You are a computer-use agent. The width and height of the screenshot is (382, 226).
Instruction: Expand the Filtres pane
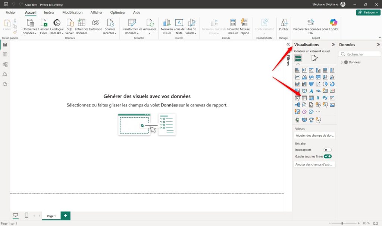pos(288,44)
